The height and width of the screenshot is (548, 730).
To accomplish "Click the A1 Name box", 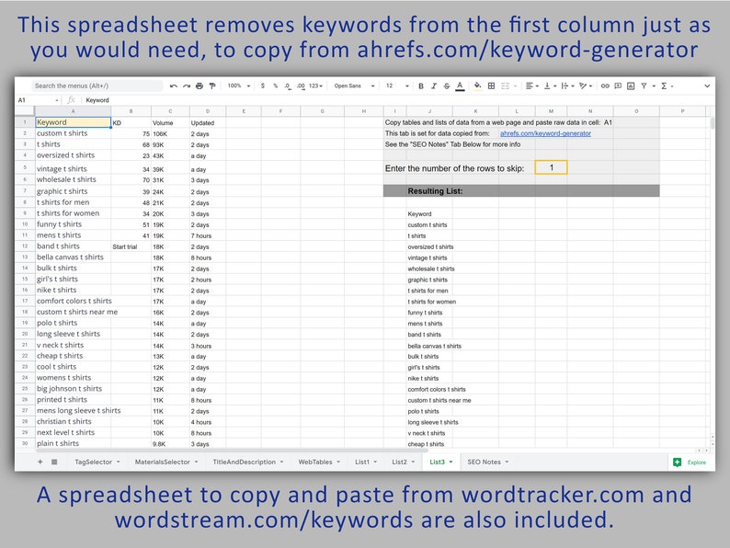I will (x=39, y=100).
